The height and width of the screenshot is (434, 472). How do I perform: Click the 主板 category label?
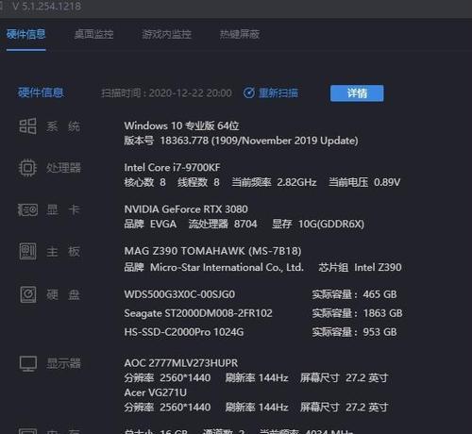coord(63,252)
